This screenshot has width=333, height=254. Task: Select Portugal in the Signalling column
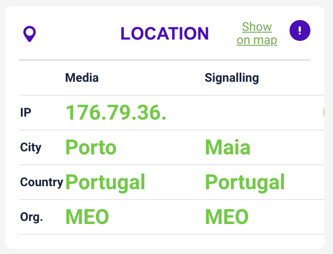point(245,182)
